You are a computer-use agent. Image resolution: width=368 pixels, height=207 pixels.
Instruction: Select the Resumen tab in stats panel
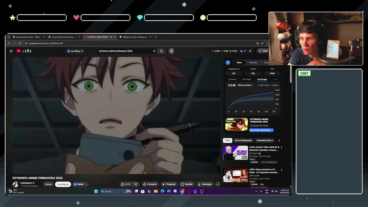253,62
